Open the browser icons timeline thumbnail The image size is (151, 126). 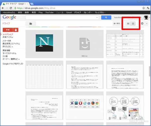(85, 105)
